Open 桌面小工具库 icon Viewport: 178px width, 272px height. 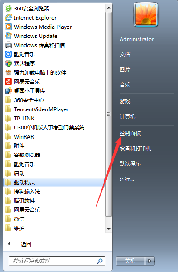[8, 91]
